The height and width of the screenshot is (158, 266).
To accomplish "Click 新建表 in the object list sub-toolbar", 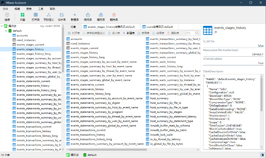I will click(x=129, y=33).
